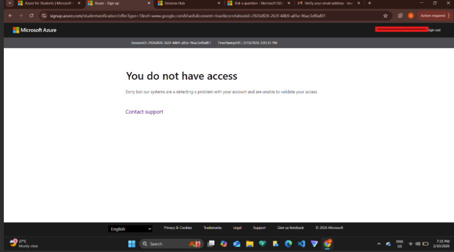454x252 pixels.
Task: Click the SessionID text in header bar
Action: 171,43
